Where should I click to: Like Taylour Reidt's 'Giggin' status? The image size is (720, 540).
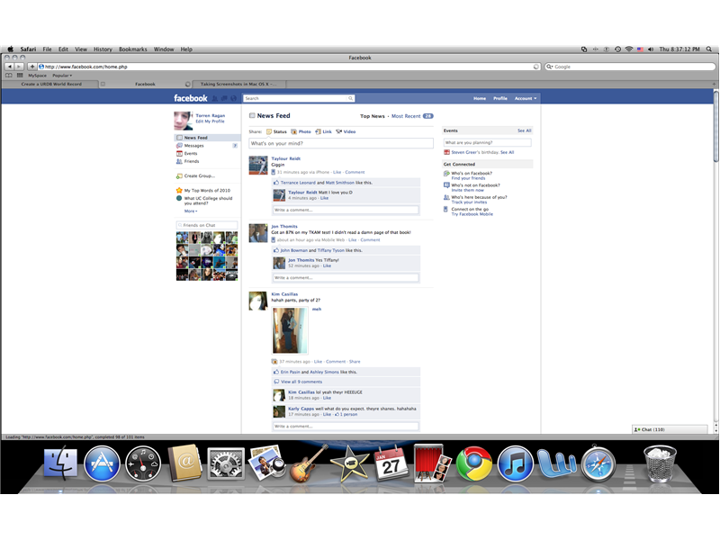click(336, 172)
